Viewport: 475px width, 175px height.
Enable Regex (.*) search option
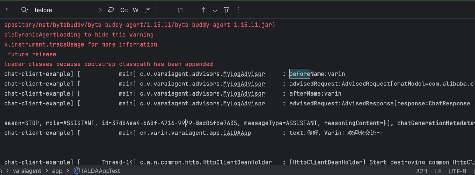pos(147,10)
